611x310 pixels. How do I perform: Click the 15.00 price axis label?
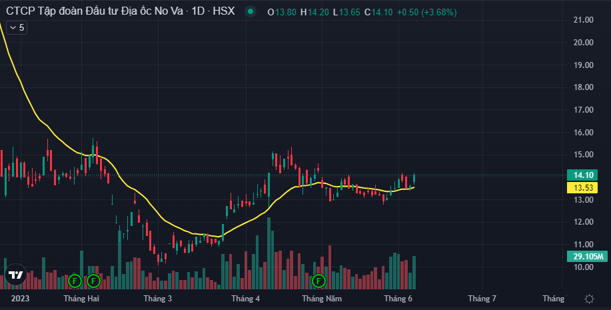[584, 155]
